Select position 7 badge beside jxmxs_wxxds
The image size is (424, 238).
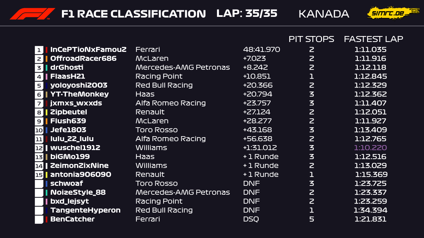39,103
